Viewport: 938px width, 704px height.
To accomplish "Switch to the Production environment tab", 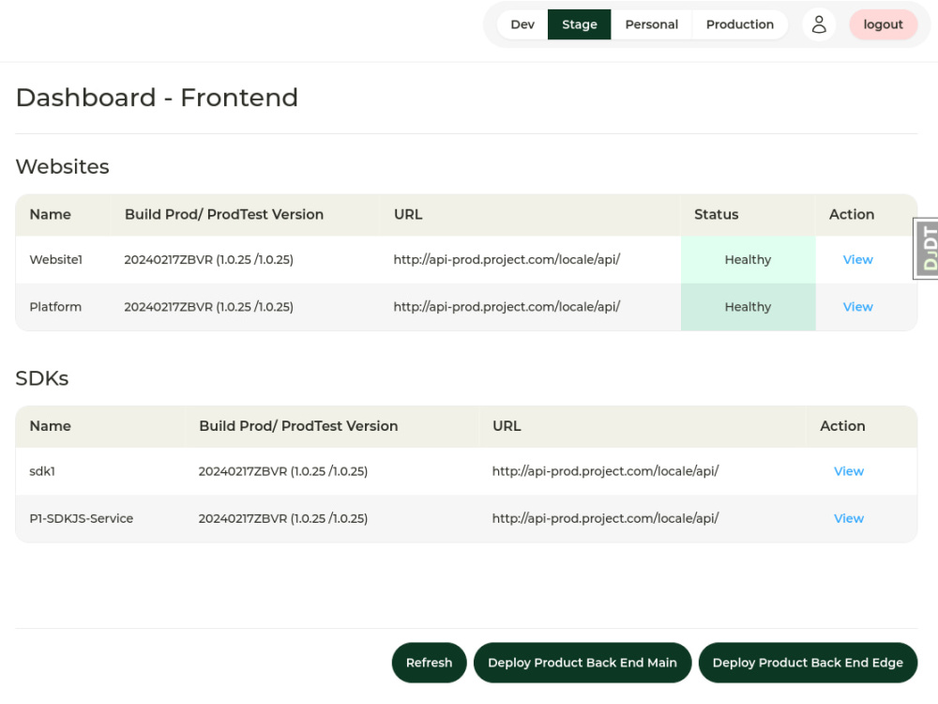I will tap(739, 24).
